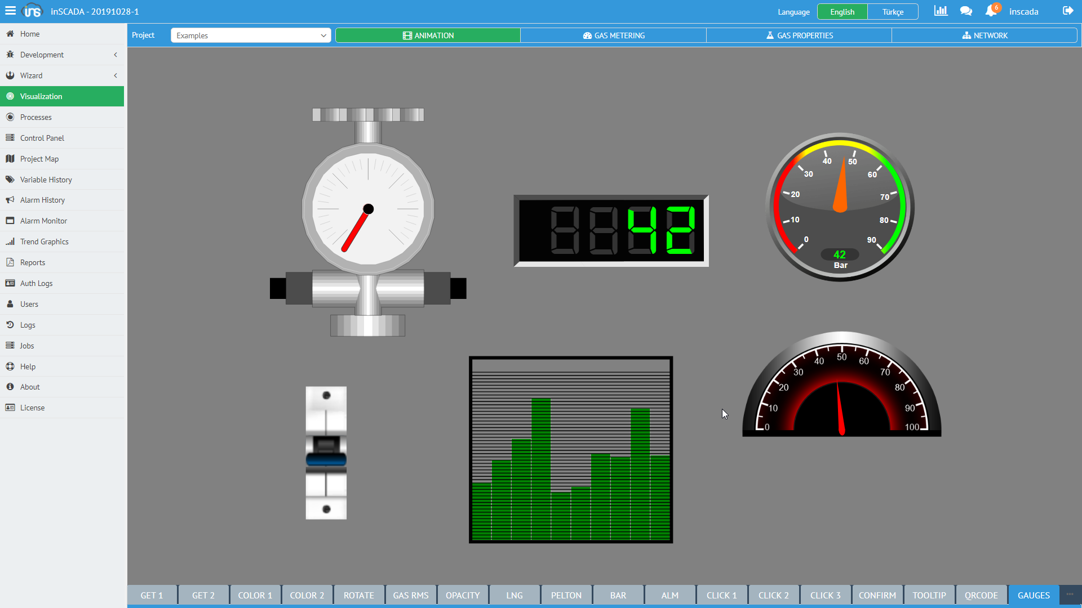The height and width of the screenshot is (608, 1082).
Task: Expand the Wizard sidebar menu
Action: (62, 75)
